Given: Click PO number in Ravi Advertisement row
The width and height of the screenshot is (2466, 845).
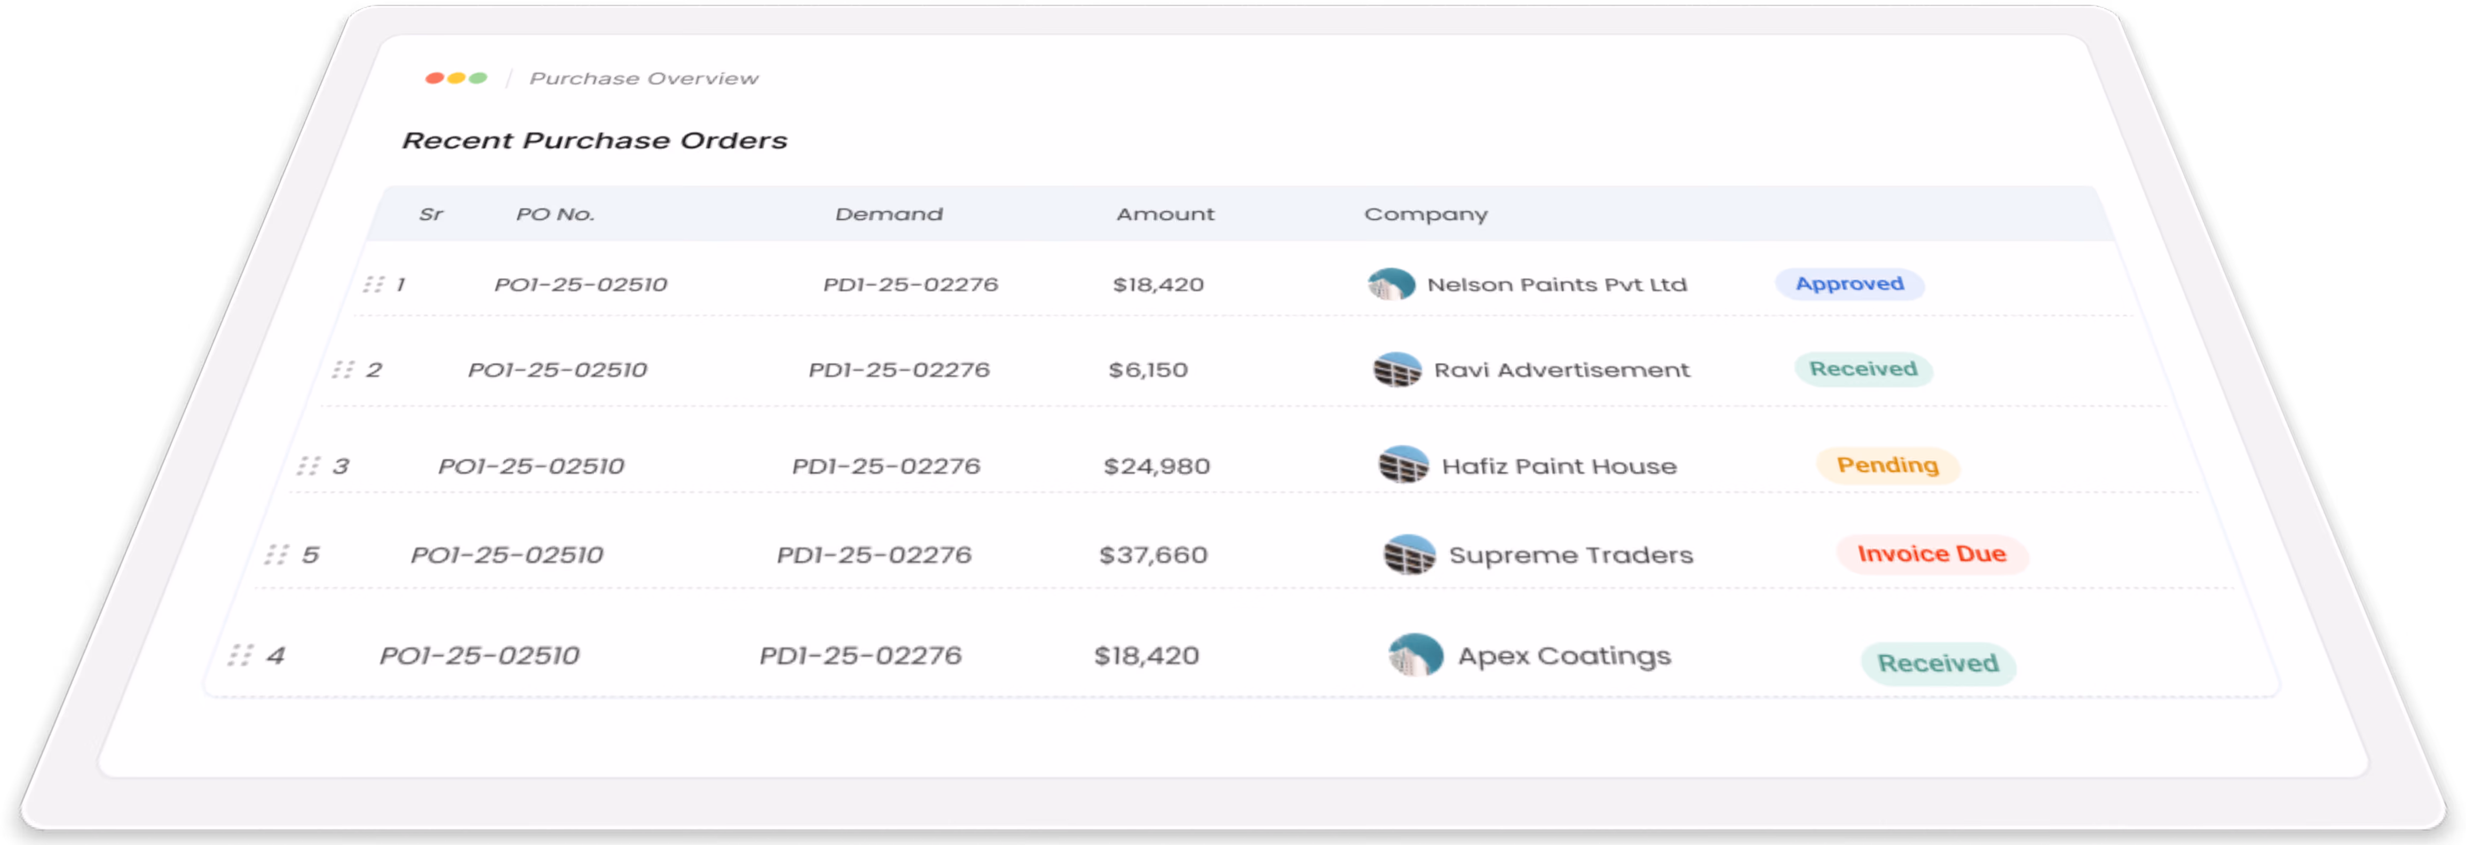Looking at the screenshot, I should click(557, 369).
